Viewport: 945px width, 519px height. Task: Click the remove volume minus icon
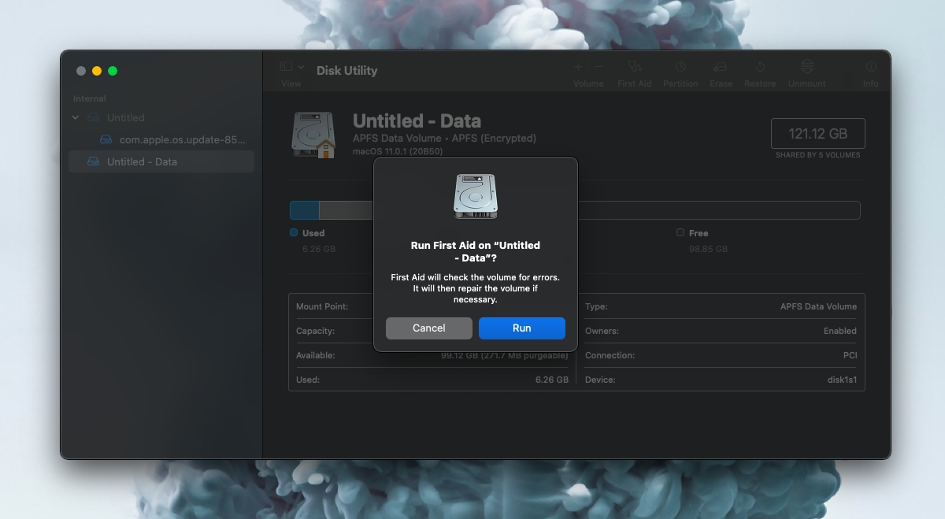(x=598, y=68)
